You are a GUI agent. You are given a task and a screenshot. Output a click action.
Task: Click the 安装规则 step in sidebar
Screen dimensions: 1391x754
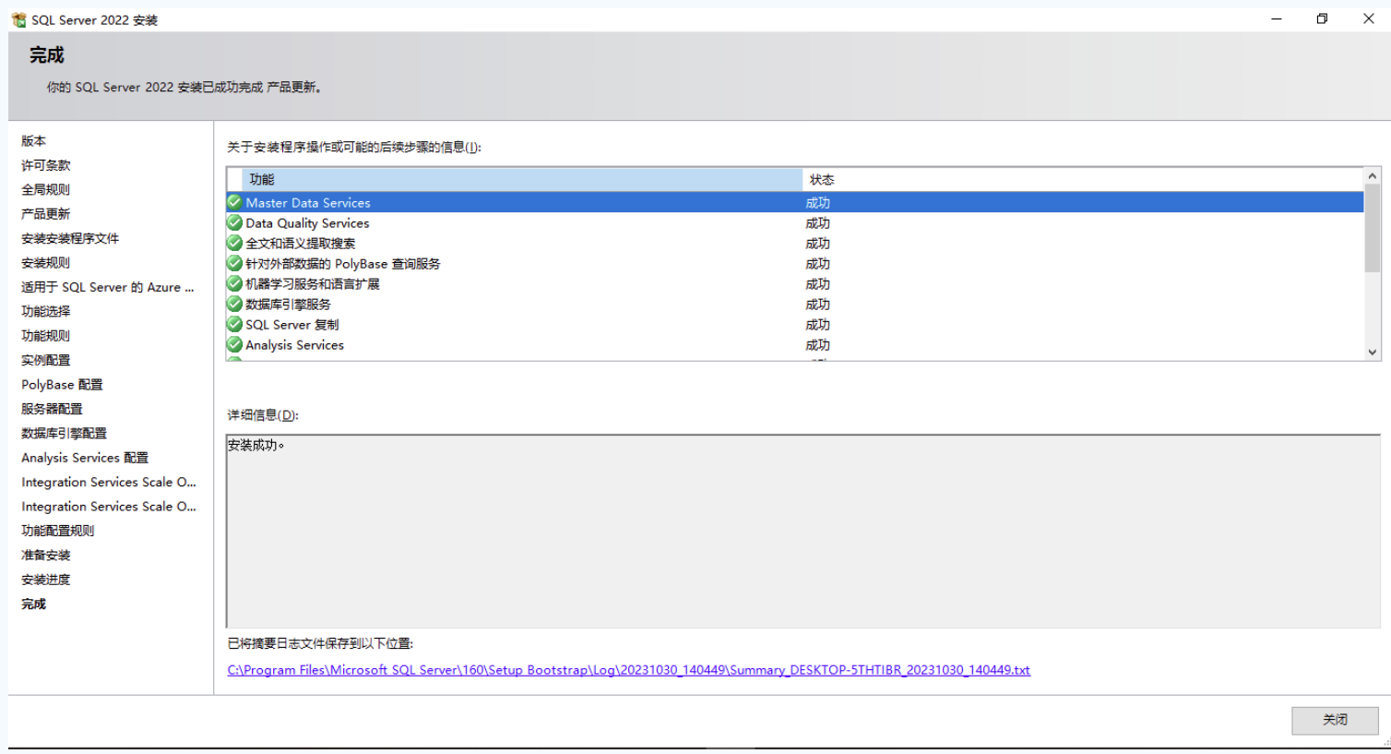(46, 262)
